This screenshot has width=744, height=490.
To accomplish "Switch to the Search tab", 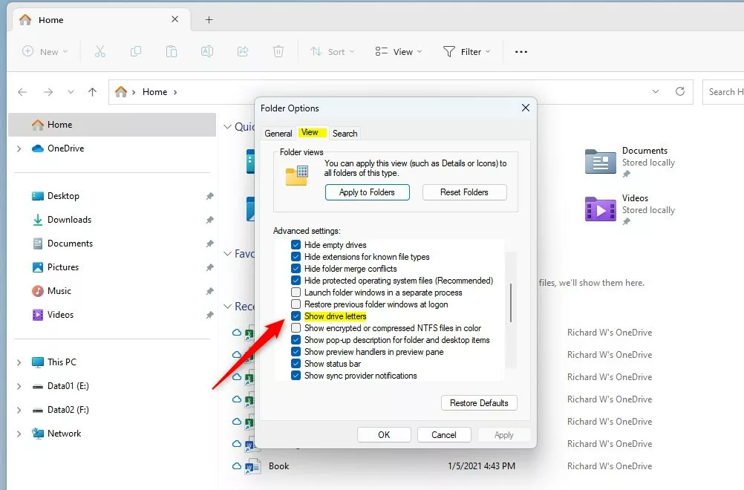I will point(345,134).
